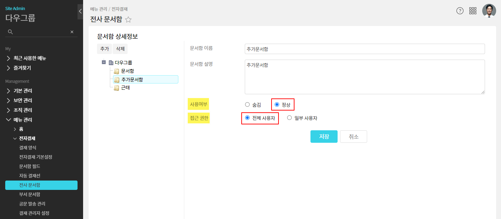The height and width of the screenshot is (219, 501).
Task: Click the help question mark icon
Action: (x=460, y=11)
